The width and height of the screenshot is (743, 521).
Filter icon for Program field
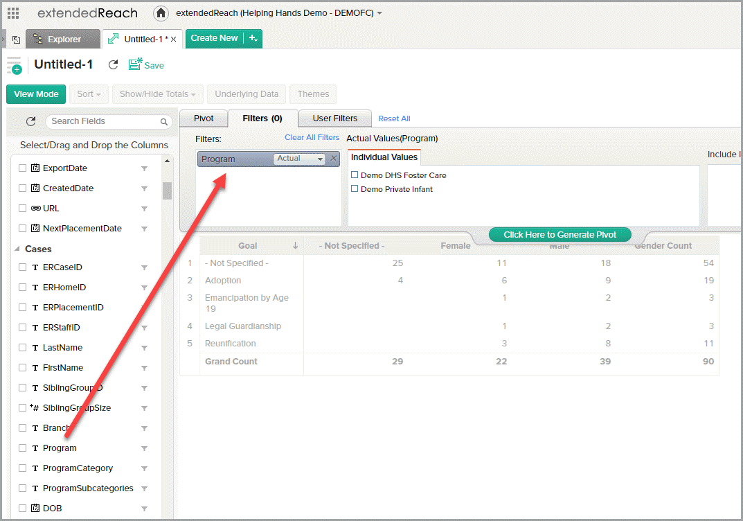144,448
